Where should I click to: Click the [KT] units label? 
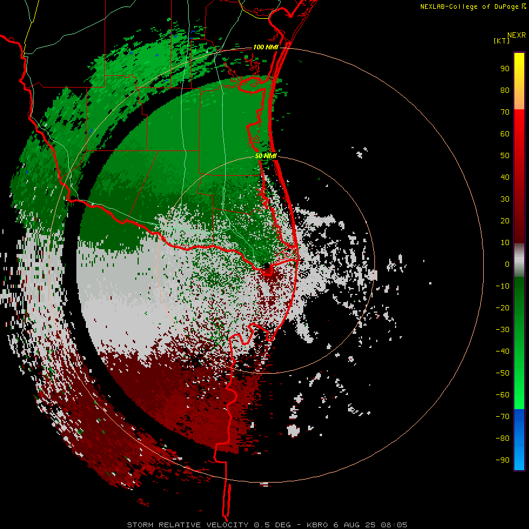(501, 41)
